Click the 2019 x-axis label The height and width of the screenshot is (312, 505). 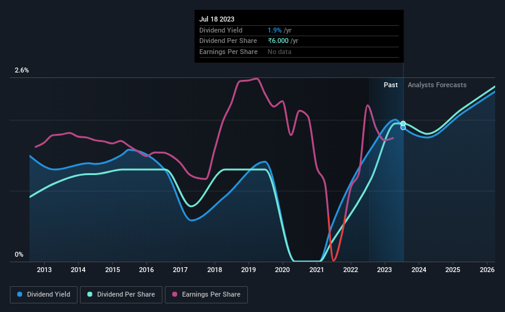249,270
